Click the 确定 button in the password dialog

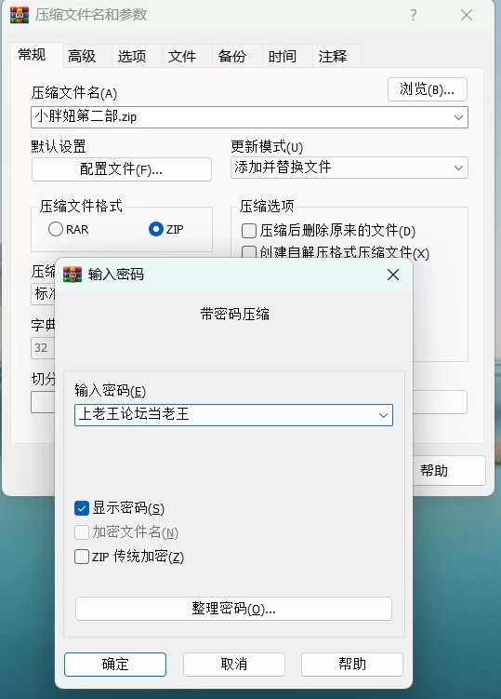click(x=115, y=665)
